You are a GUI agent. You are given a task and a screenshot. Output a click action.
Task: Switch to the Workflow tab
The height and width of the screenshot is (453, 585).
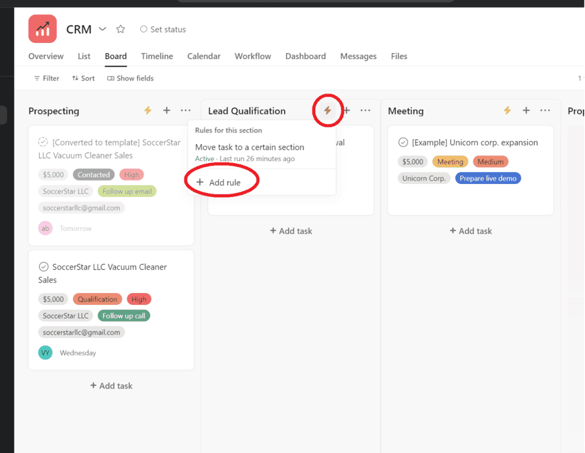pyautogui.click(x=253, y=56)
